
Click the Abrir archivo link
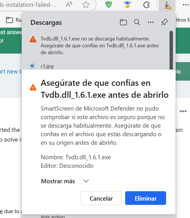pos(53,217)
